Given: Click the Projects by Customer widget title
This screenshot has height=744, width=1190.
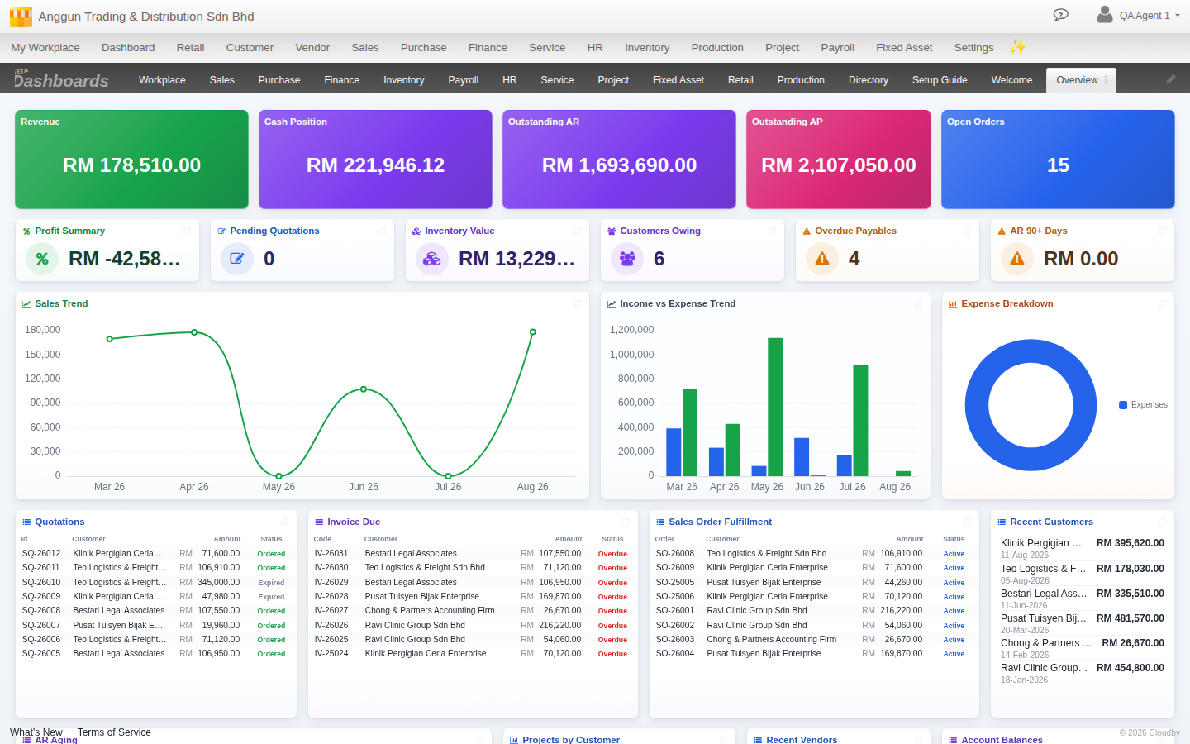Looking at the screenshot, I should coord(571,739).
